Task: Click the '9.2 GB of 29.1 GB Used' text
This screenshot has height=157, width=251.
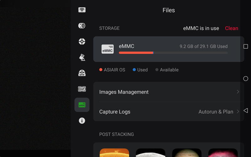Action: pos(203,46)
